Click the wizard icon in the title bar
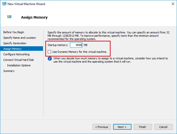This screenshot has width=177, height=134. click(4, 4)
